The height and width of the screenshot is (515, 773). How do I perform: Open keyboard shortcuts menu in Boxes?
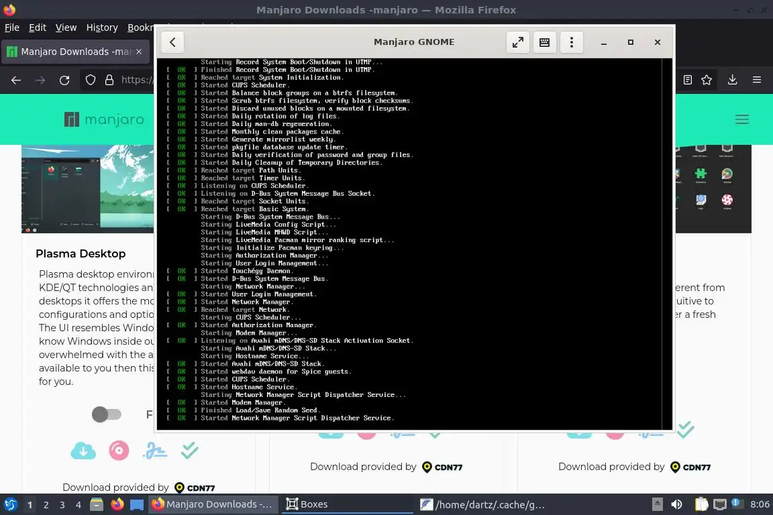544,42
